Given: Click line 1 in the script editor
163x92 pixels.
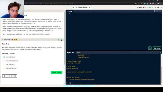Looking at the screenshot, I should click(x=114, y=13).
